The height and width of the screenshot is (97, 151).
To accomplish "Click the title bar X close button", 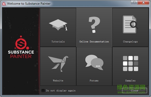I will tap(143, 3).
